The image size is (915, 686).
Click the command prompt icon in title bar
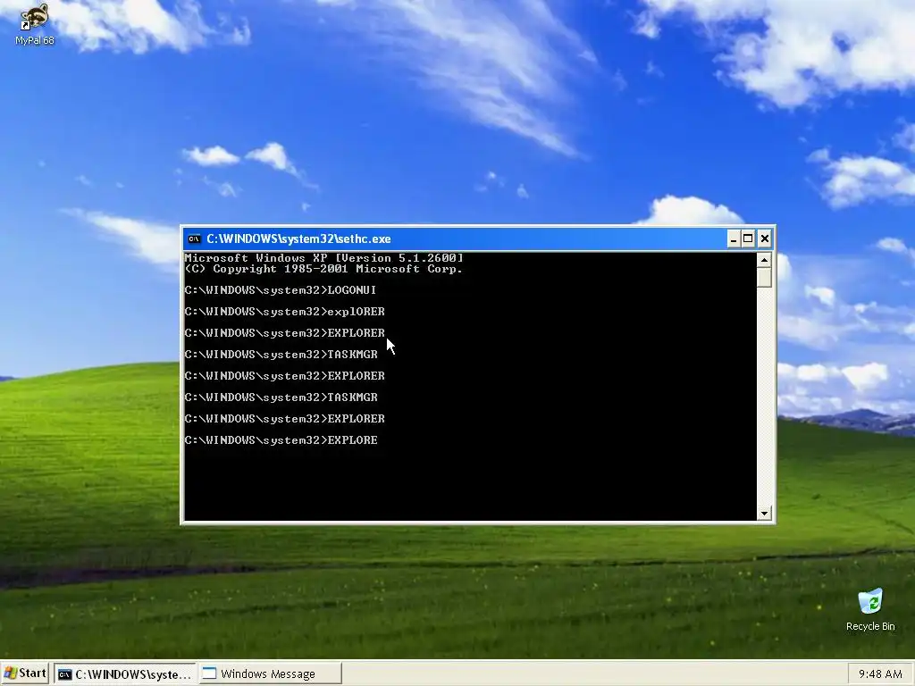pos(194,238)
